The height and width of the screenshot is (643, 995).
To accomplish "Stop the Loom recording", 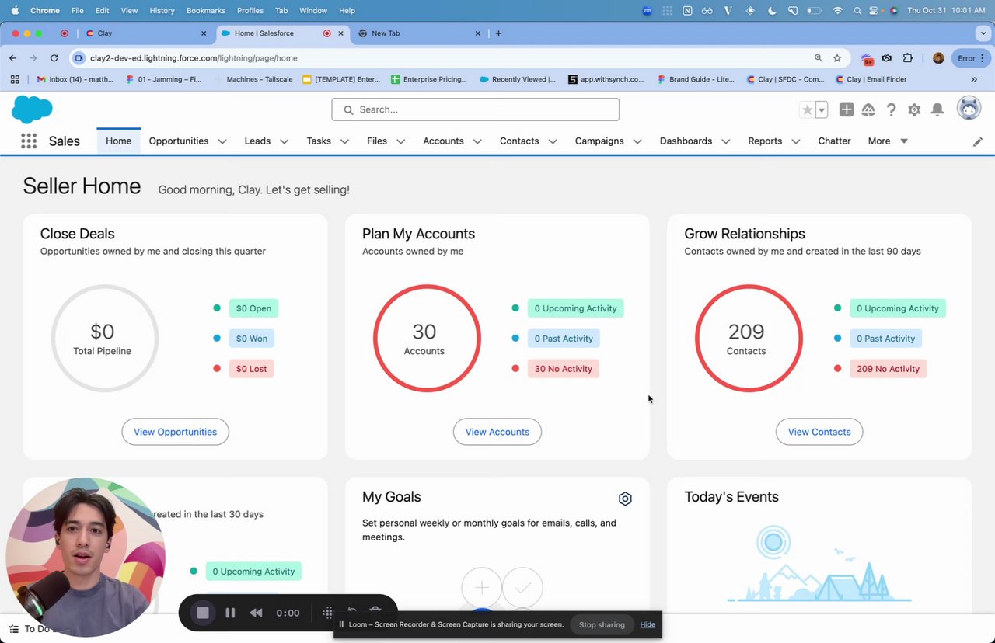I will 203,613.
